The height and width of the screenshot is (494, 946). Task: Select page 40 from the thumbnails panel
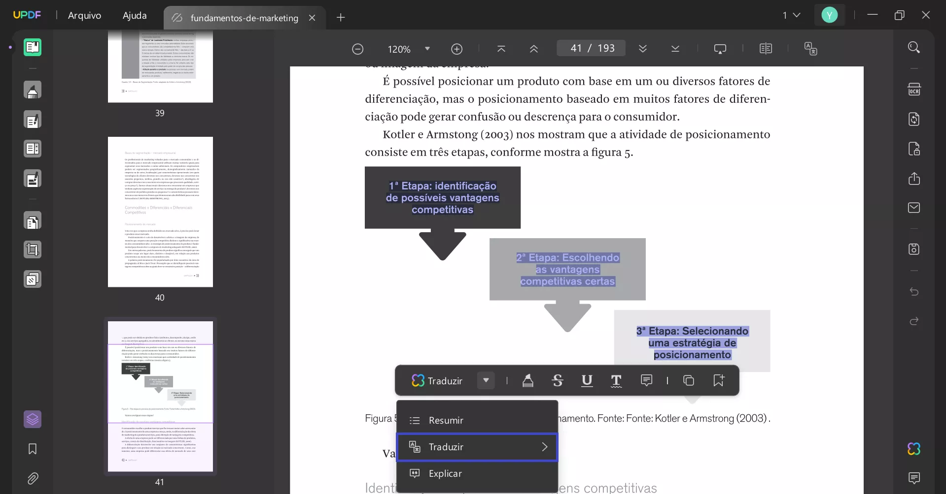160,212
